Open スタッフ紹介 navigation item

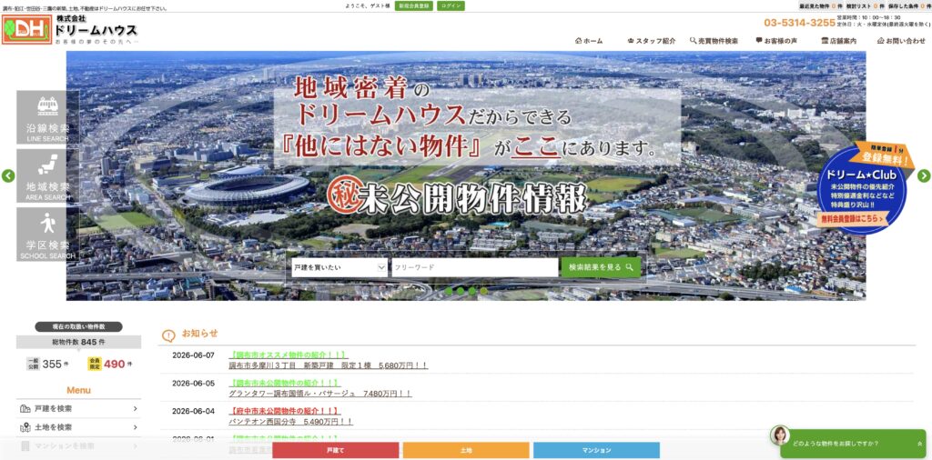coord(652,41)
